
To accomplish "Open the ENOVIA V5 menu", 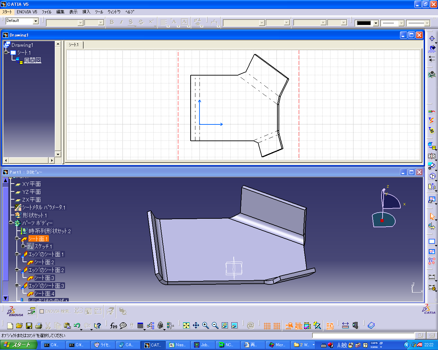I will 27,12.
